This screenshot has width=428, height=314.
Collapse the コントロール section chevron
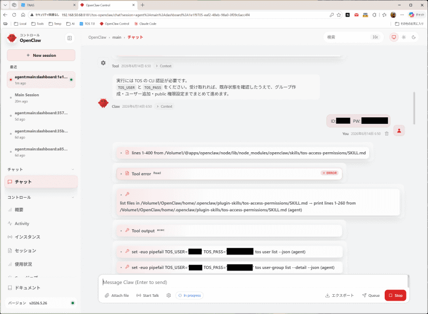click(73, 197)
